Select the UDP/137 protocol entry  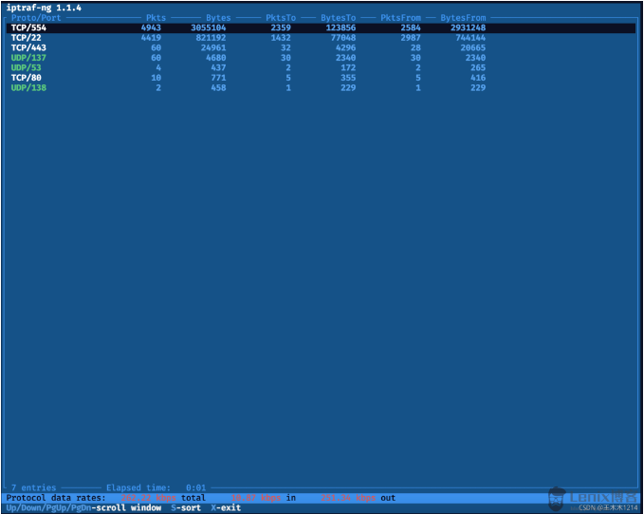[x=28, y=58]
